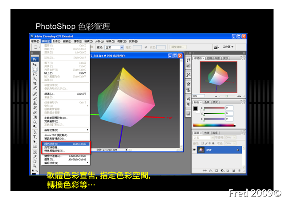Toggle the lock transparent pixels icon
The width and height of the screenshot is (284, 200).
point(202,143)
